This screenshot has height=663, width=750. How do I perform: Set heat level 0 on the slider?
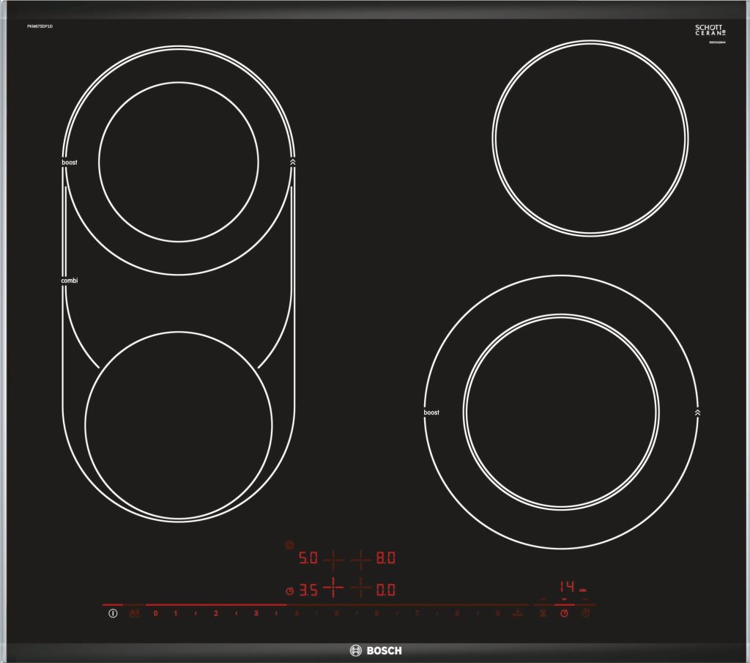[x=155, y=613]
